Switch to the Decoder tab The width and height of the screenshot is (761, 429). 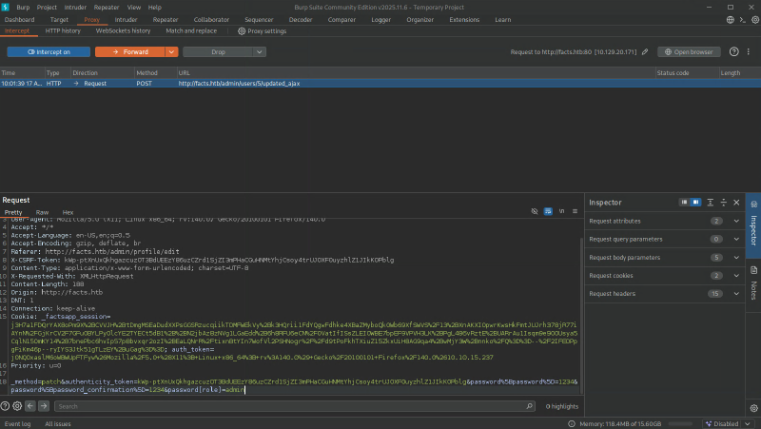pyautogui.click(x=301, y=20)
